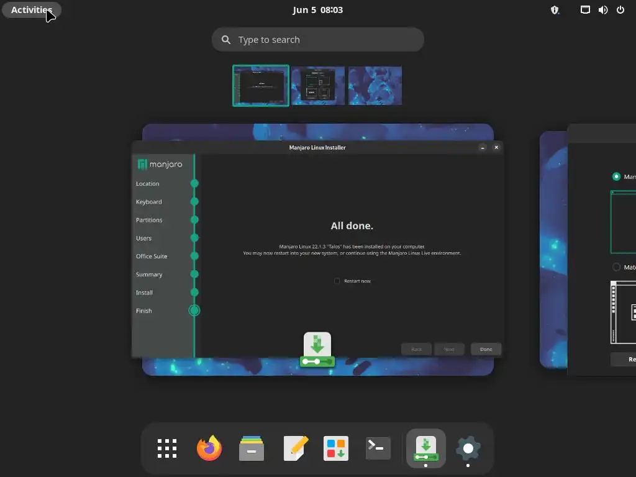Launch Add/Remove Software from dock
The image size is (636, 477).
336,448
